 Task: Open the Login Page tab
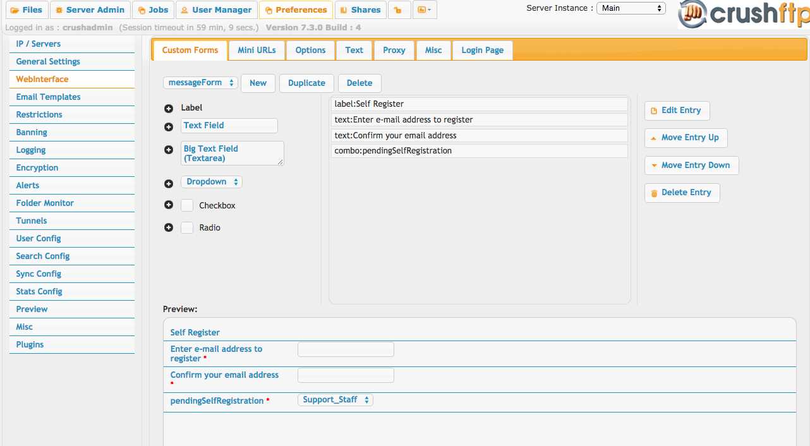pos(482,51)
